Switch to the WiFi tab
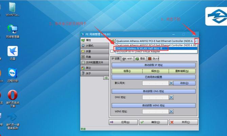Screen dimensions: 227x136 click(127, 59)
